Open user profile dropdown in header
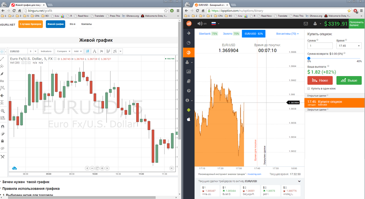Viewport: 365px width, 199px height. [x=317, y=23]
